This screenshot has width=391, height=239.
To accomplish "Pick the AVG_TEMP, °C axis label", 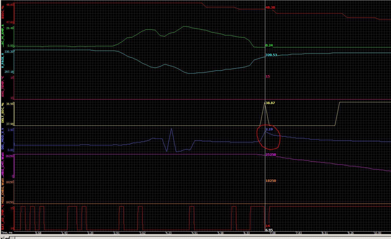I will tap(3, 87).
